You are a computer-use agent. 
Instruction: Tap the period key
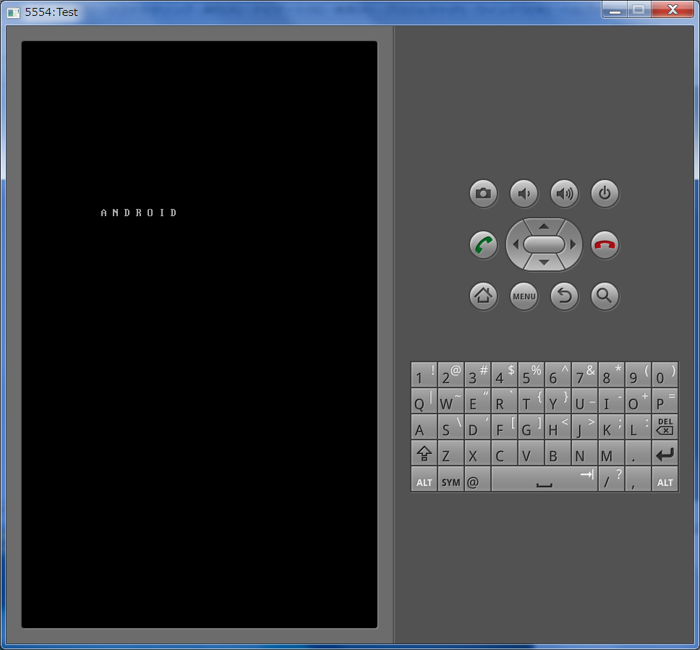638,453
